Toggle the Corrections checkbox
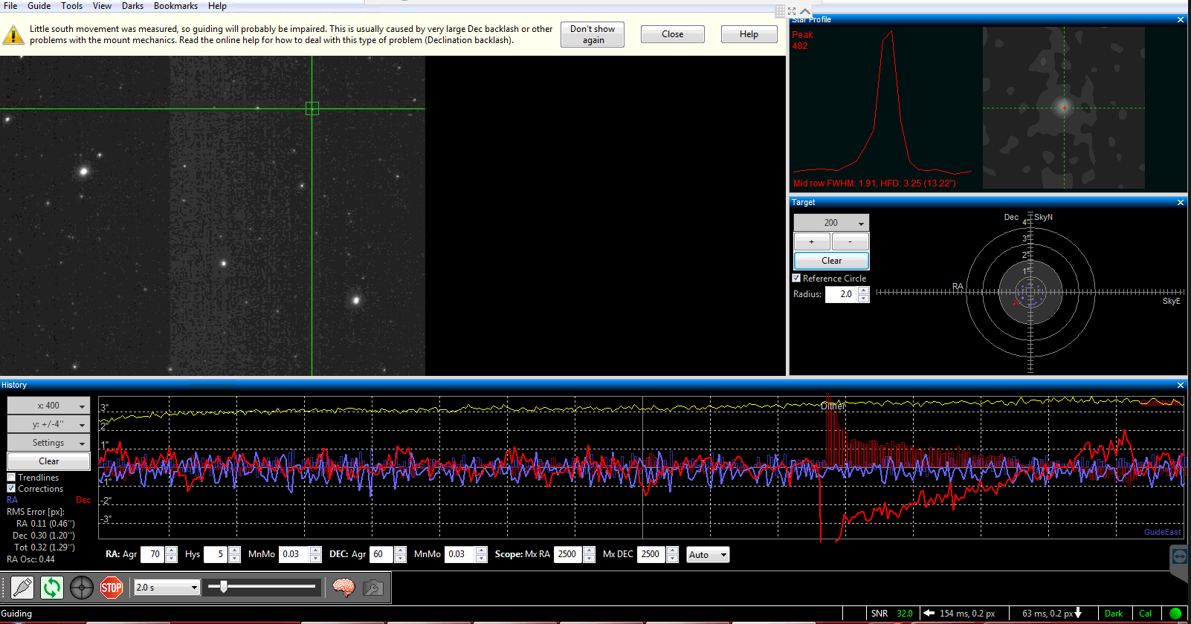 (x=11, y=489)
